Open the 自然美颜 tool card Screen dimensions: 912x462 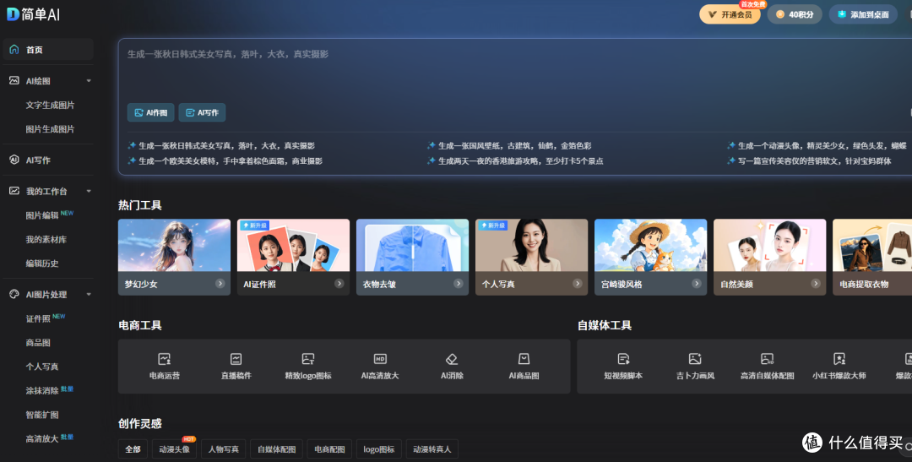[x=769, y=257]
